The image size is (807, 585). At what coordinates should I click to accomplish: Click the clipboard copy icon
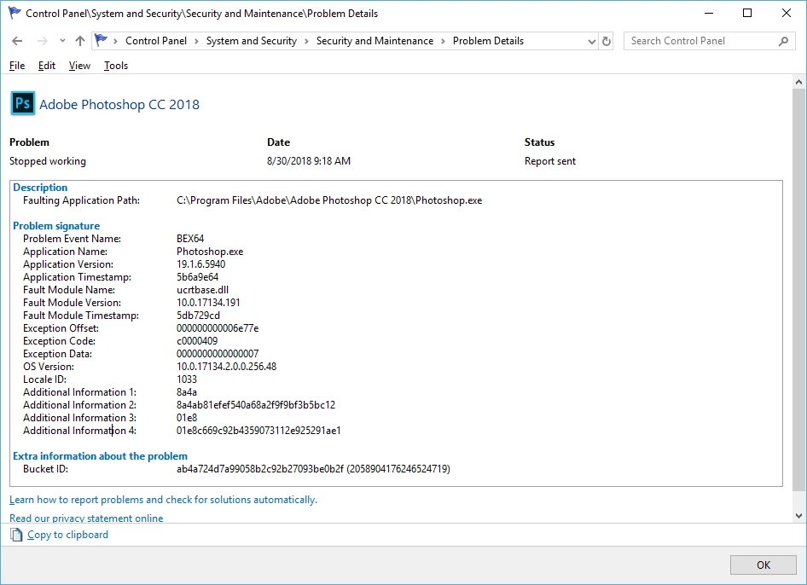16,535
